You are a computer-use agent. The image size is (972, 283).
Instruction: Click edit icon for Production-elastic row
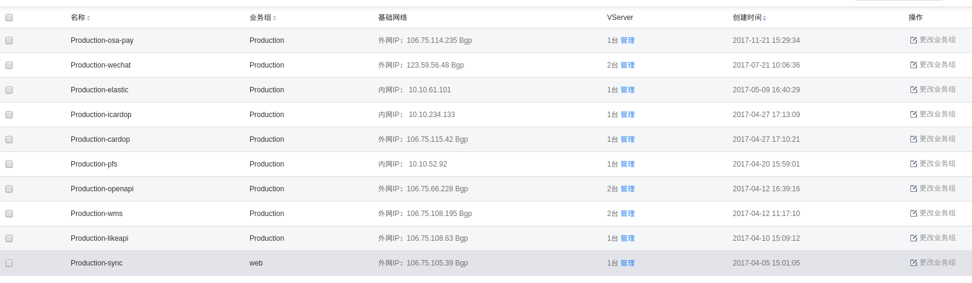tap(913, 90)
